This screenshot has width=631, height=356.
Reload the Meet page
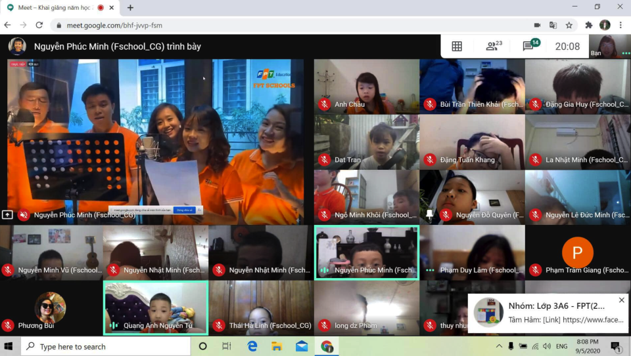39,25
